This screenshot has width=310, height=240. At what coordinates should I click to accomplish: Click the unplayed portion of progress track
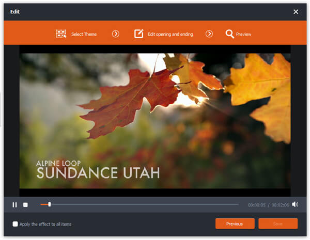click(145, 204)
